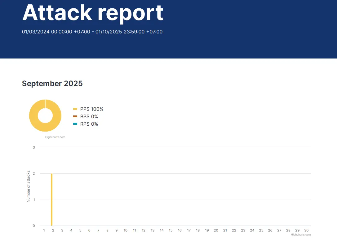The image size is (337, 247).
Task: Click the September 2025 heading
Action: (52, 83)
